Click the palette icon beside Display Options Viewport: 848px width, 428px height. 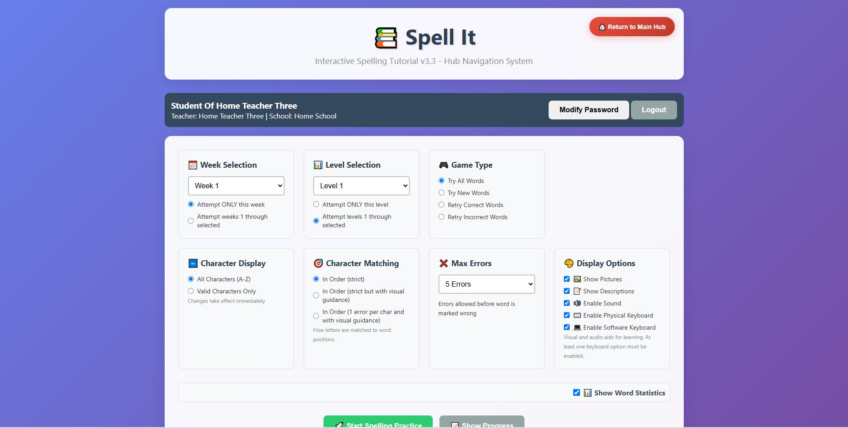(568, 263)
